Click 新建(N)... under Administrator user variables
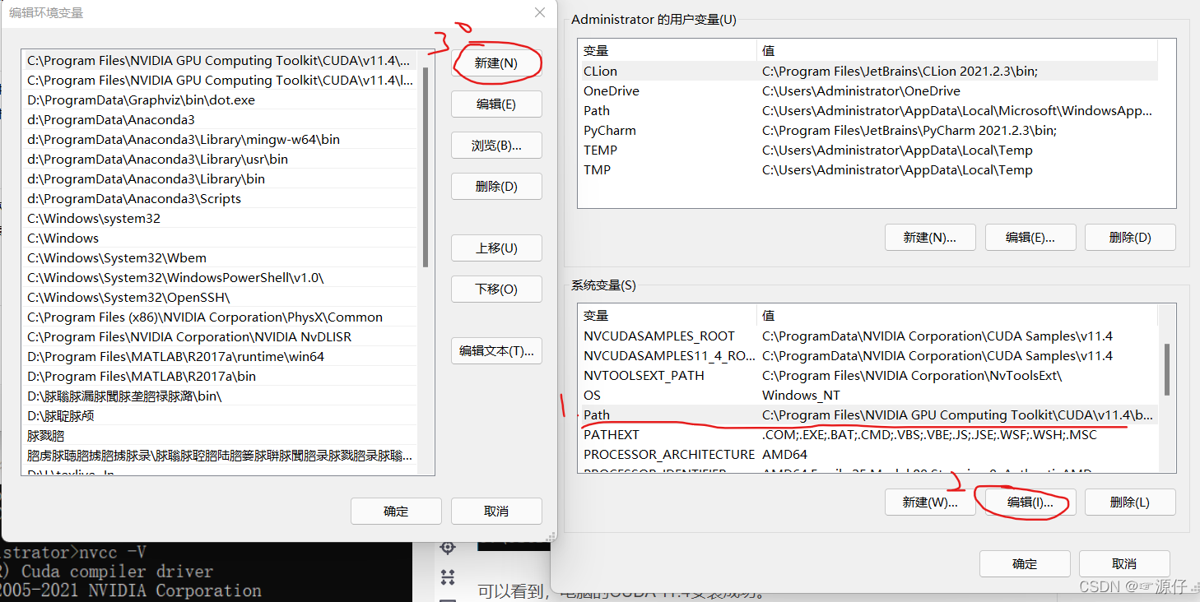 point(930,238)
